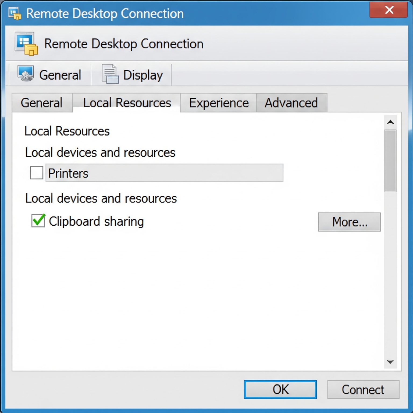This screenshot has width=413, height=413.
Task: Switch to the Experience tab
Action: (218, 103)
